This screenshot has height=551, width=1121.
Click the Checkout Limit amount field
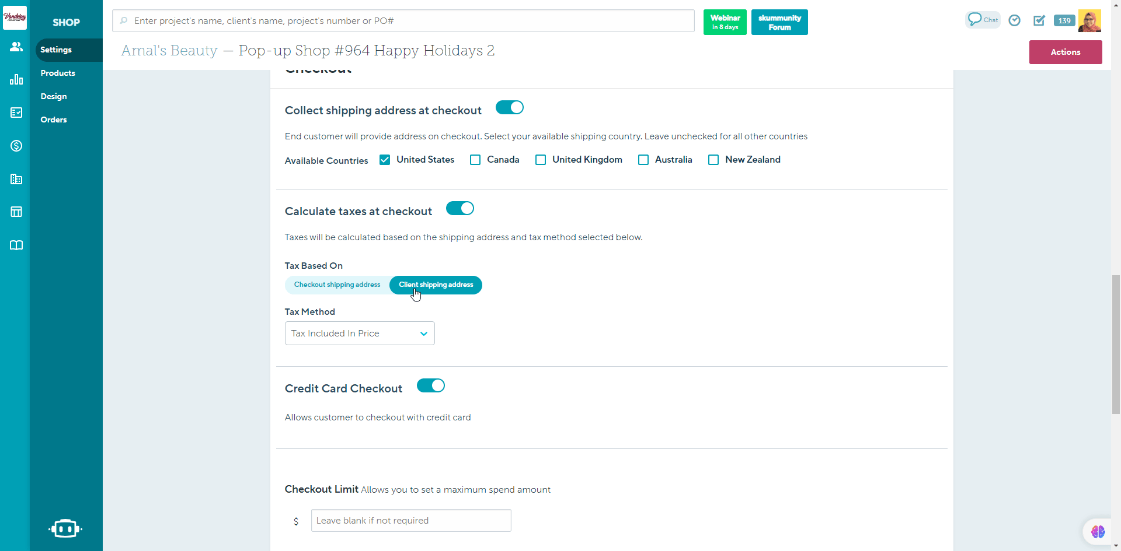410,521
